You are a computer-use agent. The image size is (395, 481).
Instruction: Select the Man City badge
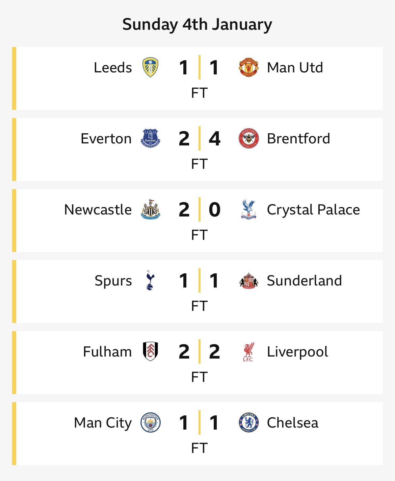click(150, 422)
